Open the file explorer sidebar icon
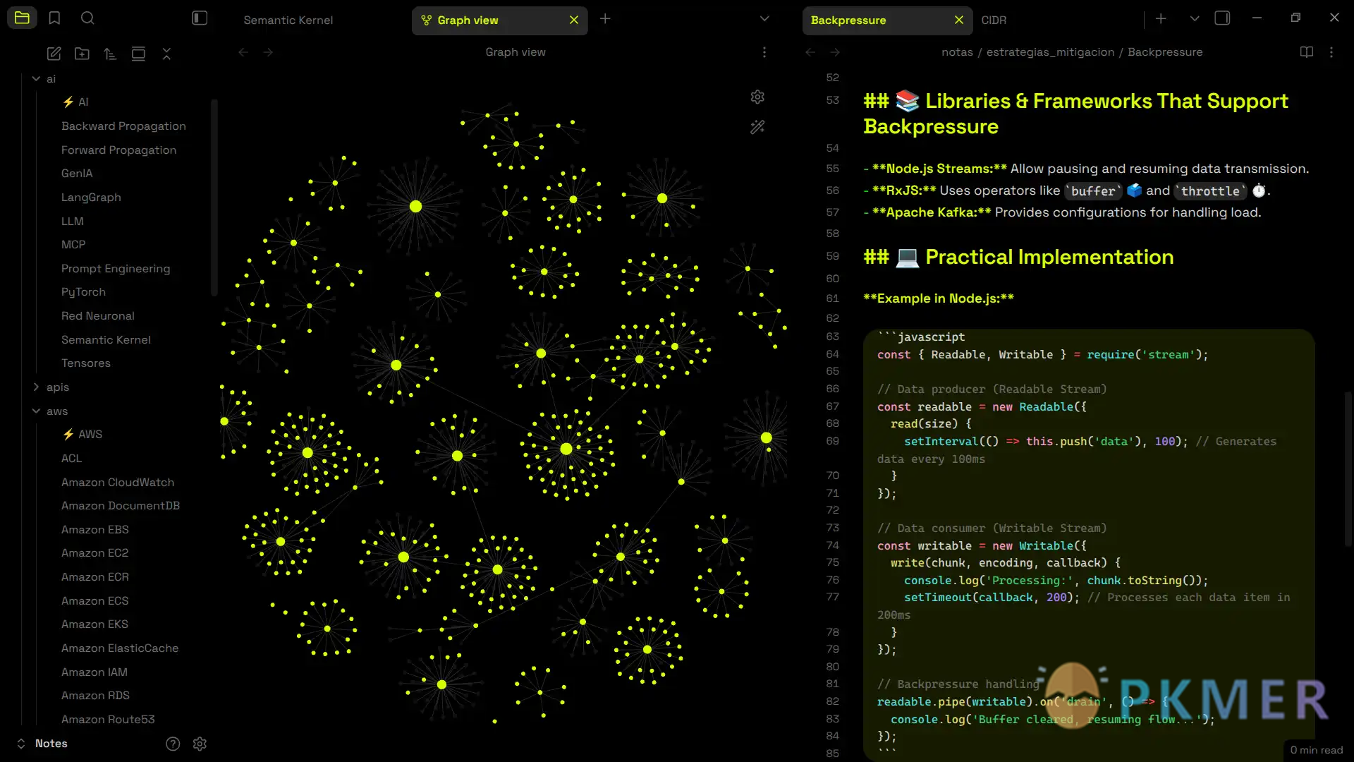The height and width of the screenshot is (762, 1354). click(22, 18)
